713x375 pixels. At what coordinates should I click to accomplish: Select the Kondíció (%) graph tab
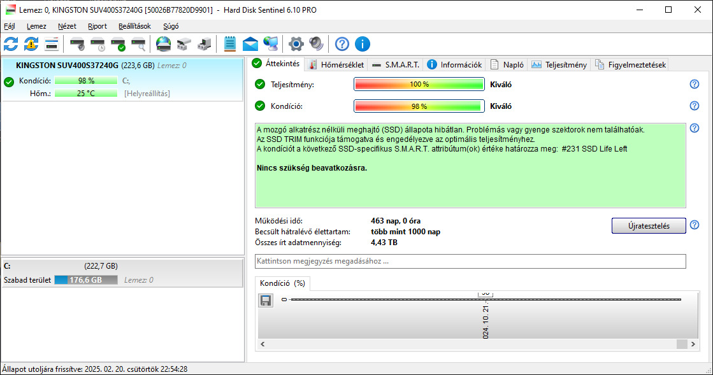282,283
